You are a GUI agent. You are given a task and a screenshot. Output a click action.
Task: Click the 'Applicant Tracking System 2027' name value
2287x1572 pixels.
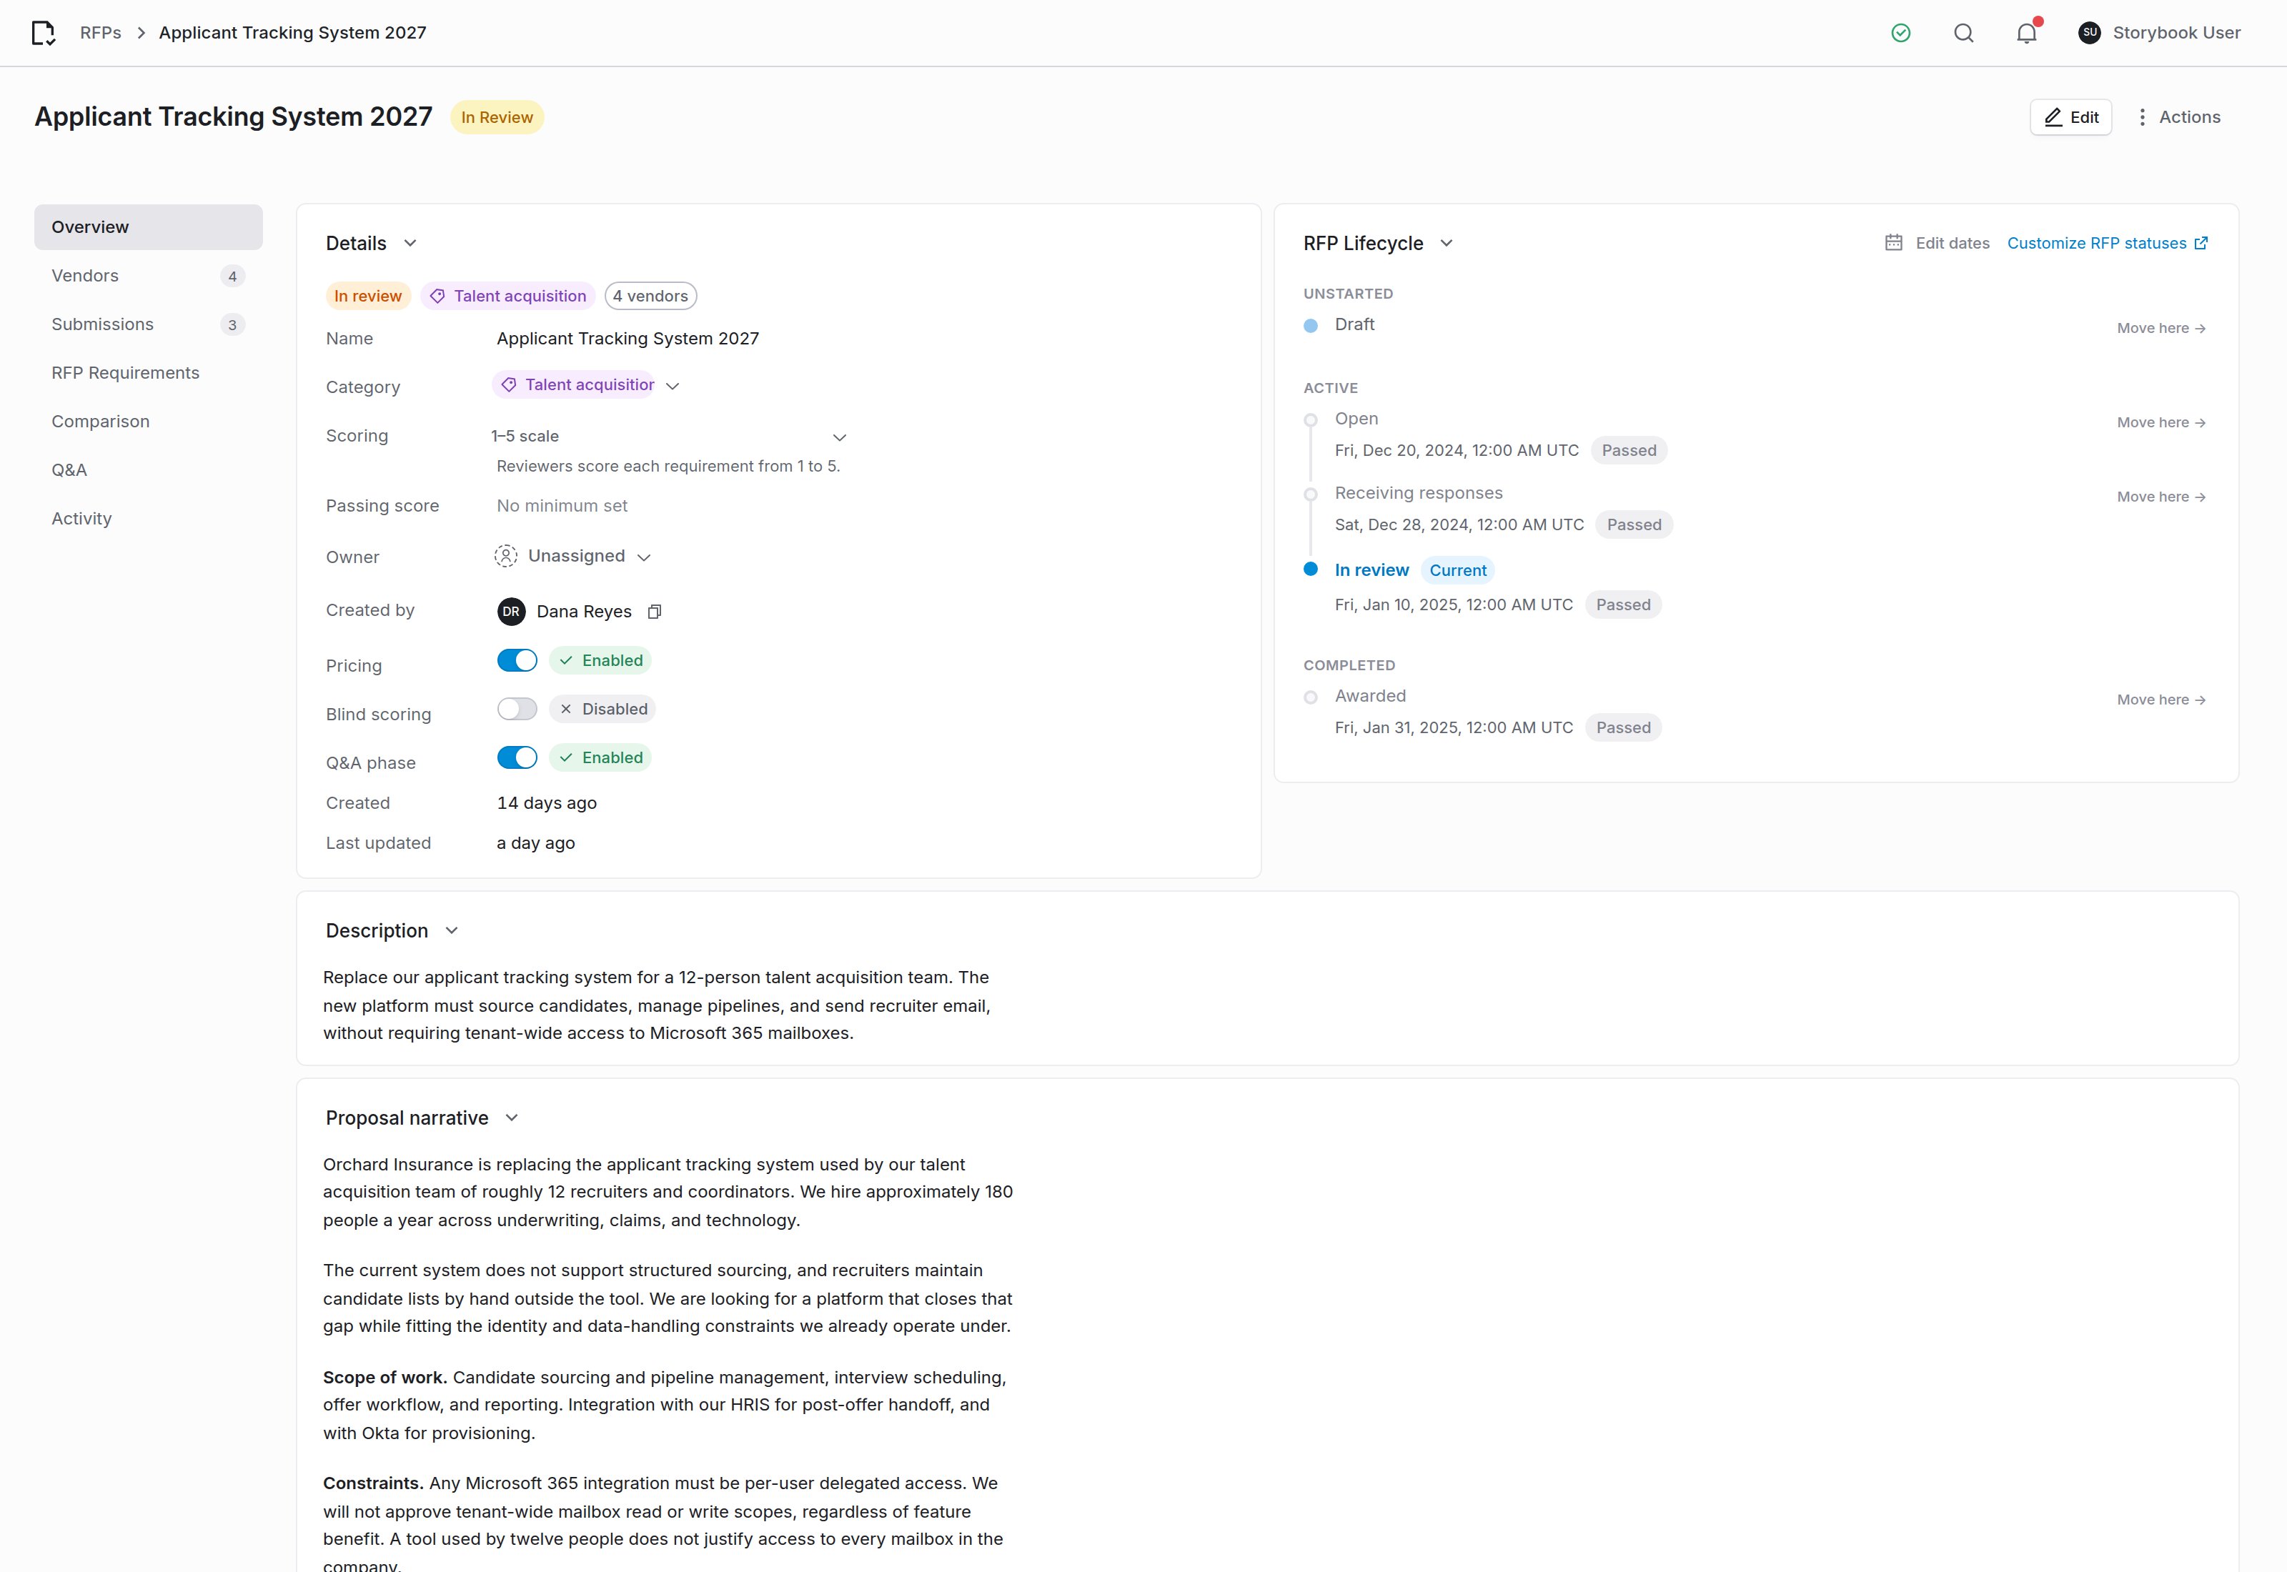627,339
